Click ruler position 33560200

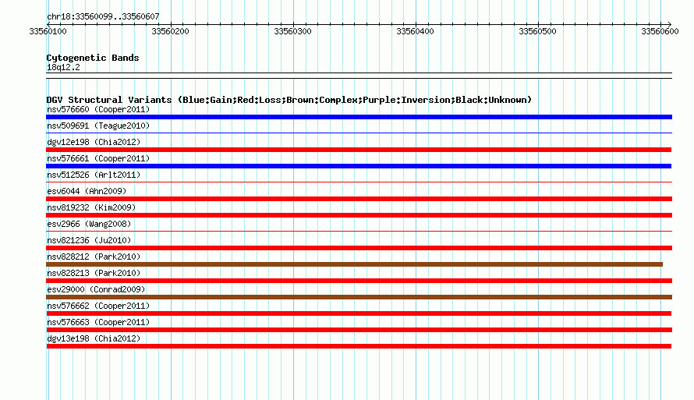tap(171, 31)
